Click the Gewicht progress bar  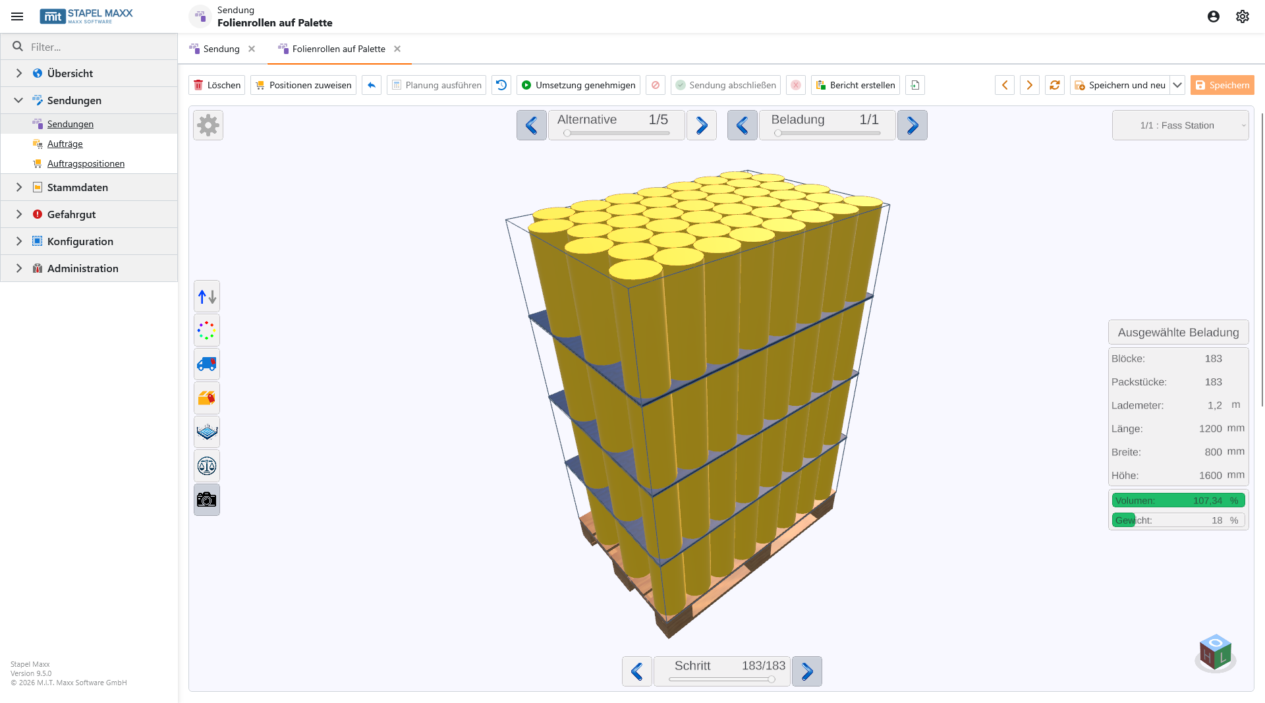click(1179, 520)
